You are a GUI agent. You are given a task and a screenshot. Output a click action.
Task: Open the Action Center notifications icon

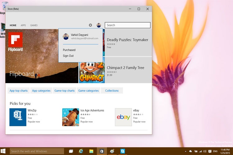(210, 151)
